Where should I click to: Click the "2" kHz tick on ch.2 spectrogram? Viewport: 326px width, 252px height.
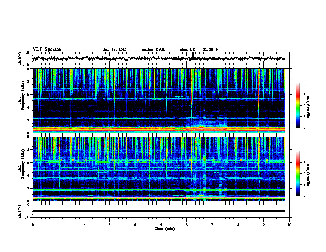tap(29, 188)
